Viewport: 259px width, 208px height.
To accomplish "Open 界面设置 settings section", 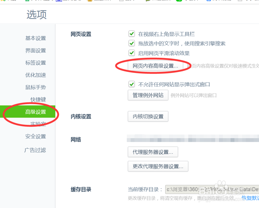I will click(x=35, y=50).
